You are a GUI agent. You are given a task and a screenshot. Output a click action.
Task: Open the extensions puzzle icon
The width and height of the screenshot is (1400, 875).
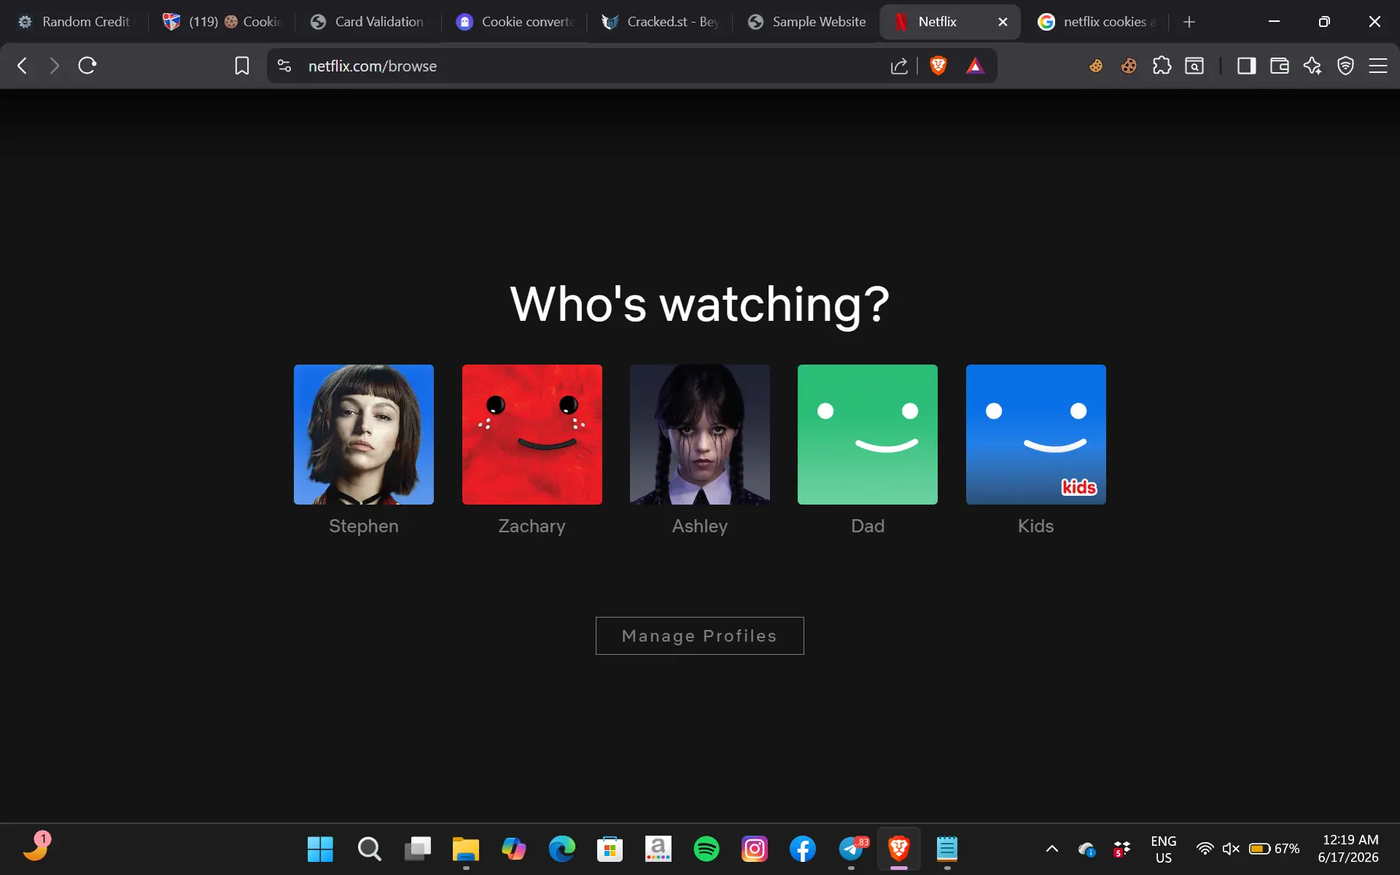(x=1162, y=66)
